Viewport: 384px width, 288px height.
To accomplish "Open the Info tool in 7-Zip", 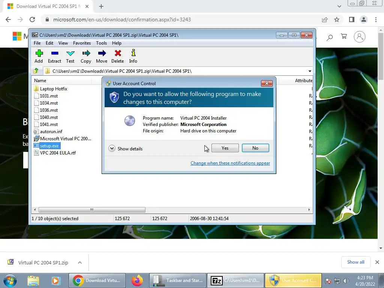I will (133, 57).
